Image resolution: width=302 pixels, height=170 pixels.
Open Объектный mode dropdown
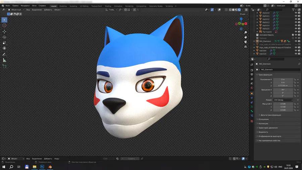(16, 10)
